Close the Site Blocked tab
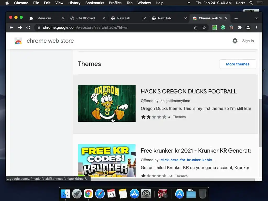Viewport: 268px width, 201px height. 104,18
